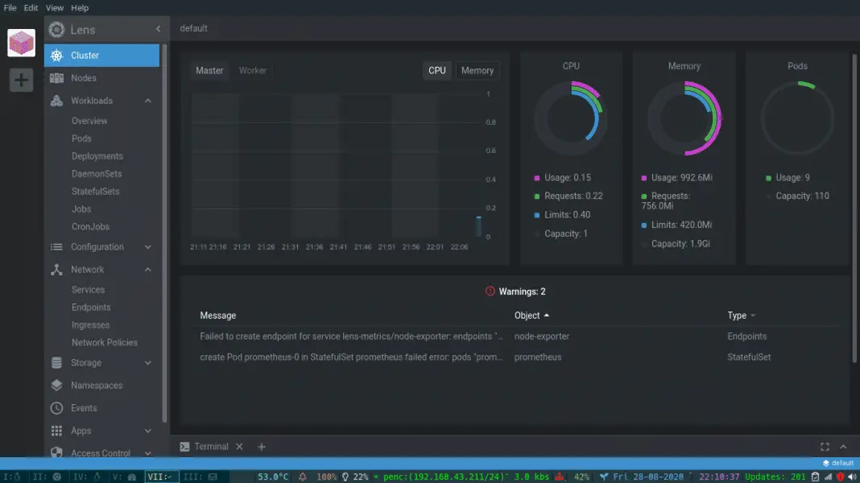Switch metrics to Worker nodes
The width and height of the screenshot is (860, 483).
point(253,70)
